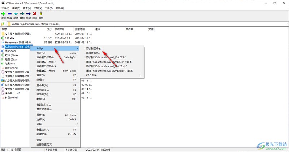The height and width of the screenshot is (152, 289).
Task: Click the 文件夹 column header
Action: pos(124,29)
